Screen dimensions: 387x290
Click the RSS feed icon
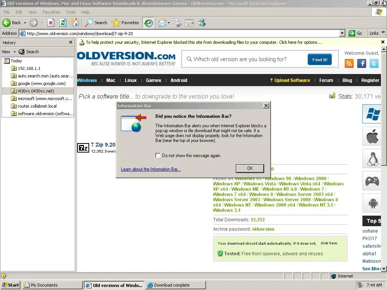(x=349, y=63)
